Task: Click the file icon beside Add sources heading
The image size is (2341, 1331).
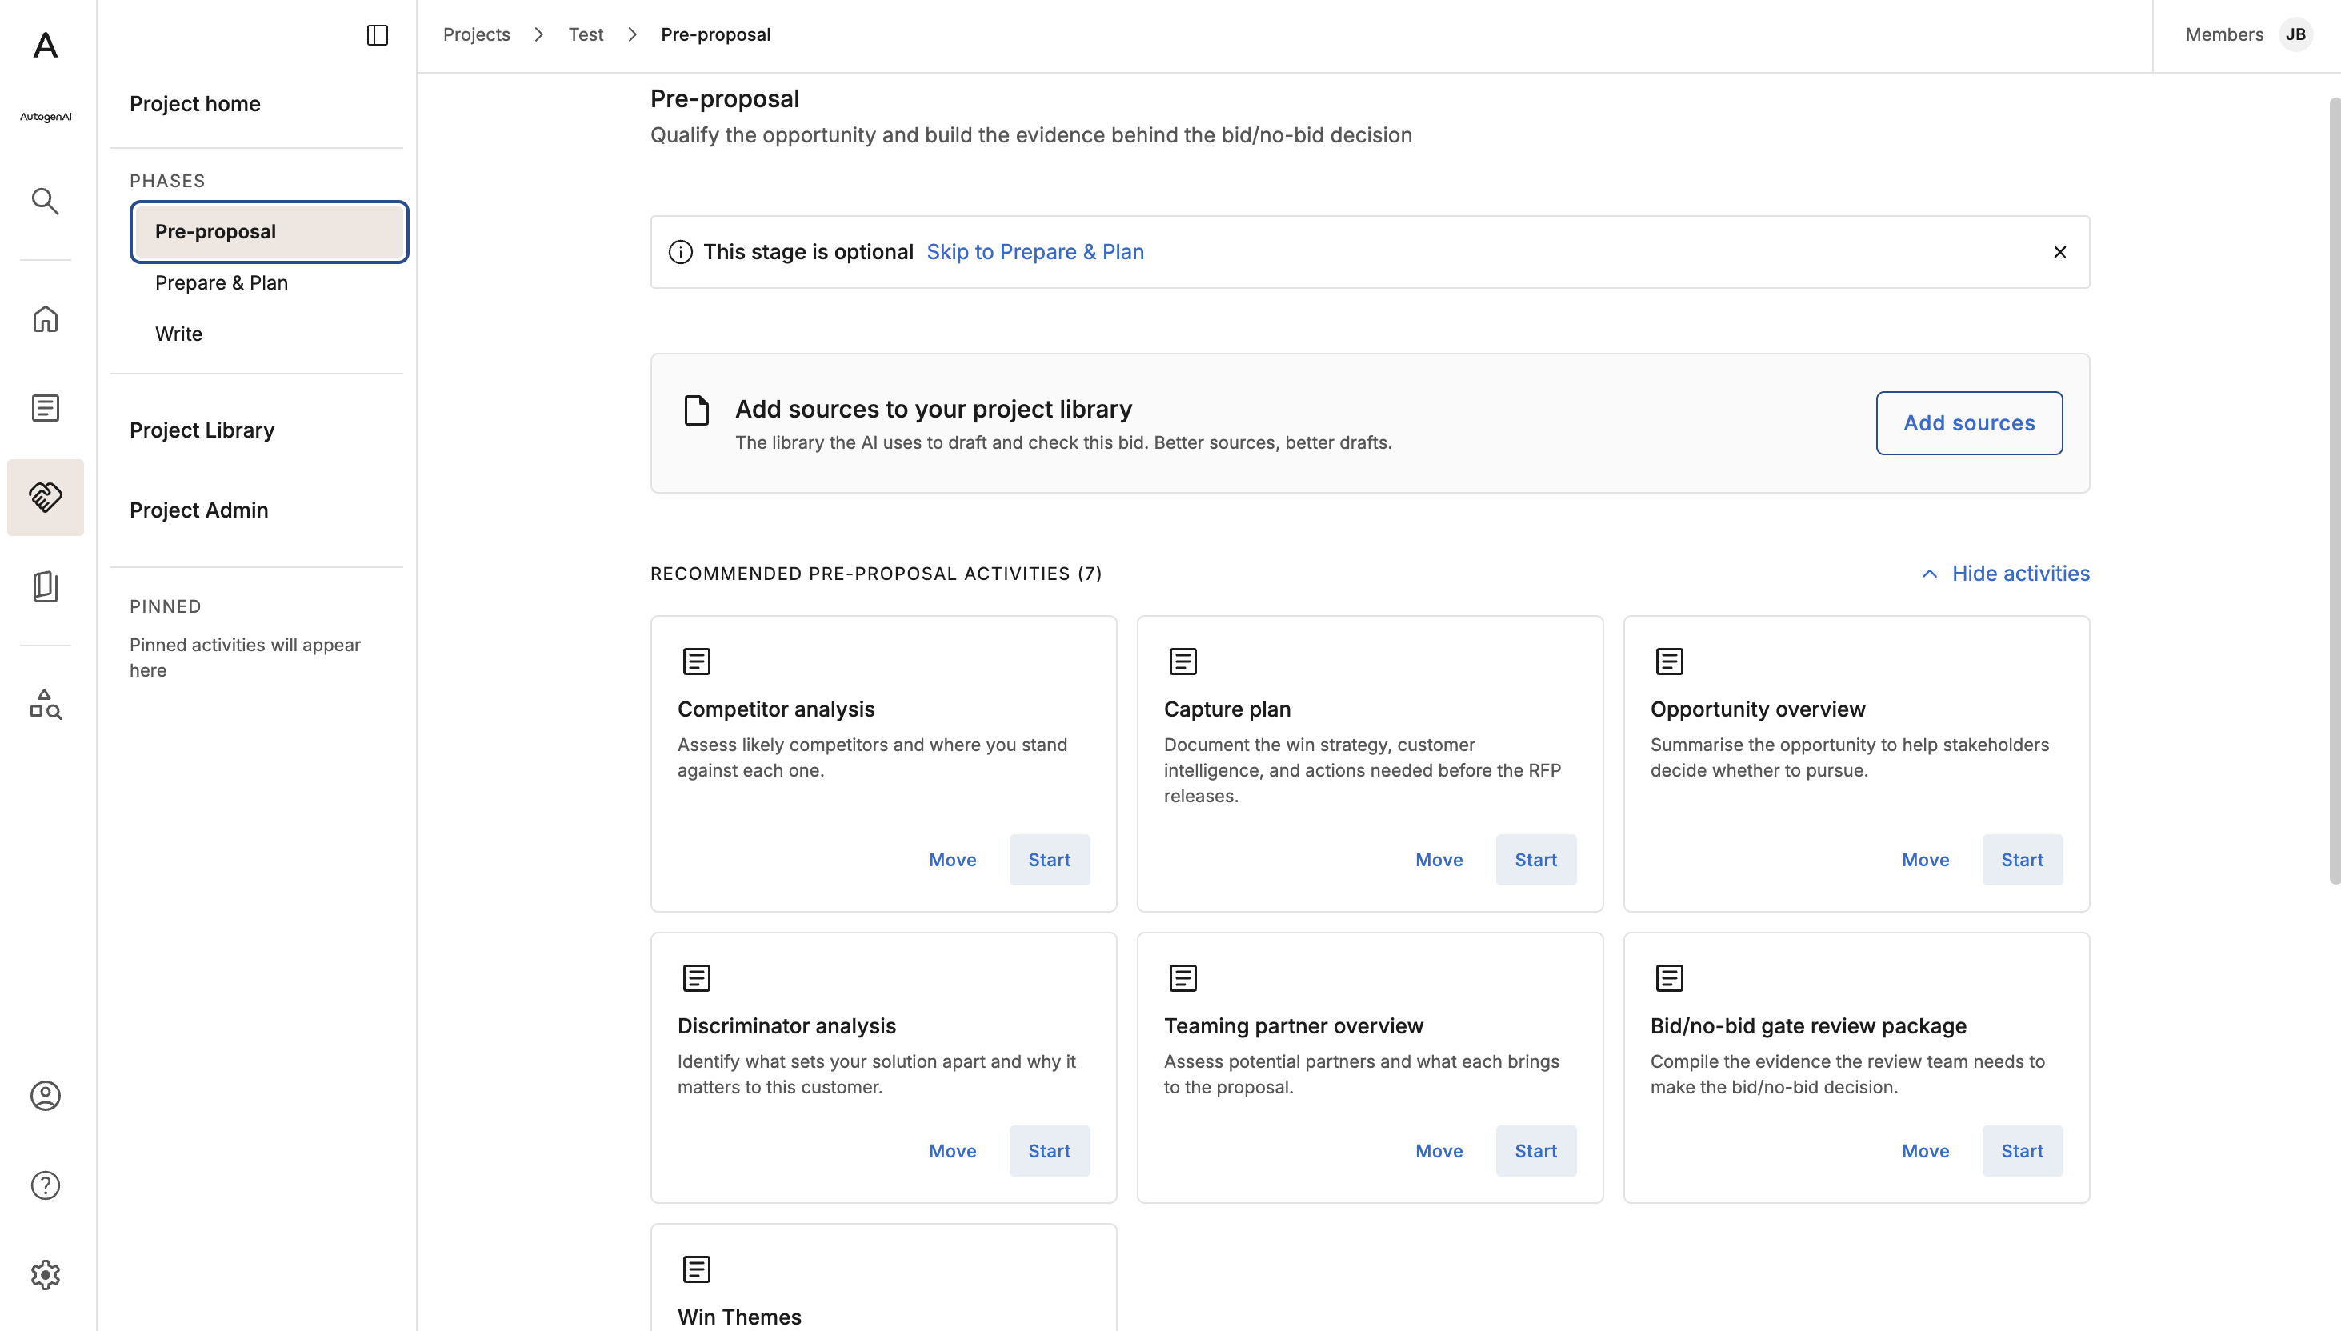Action: click(697, 410)
